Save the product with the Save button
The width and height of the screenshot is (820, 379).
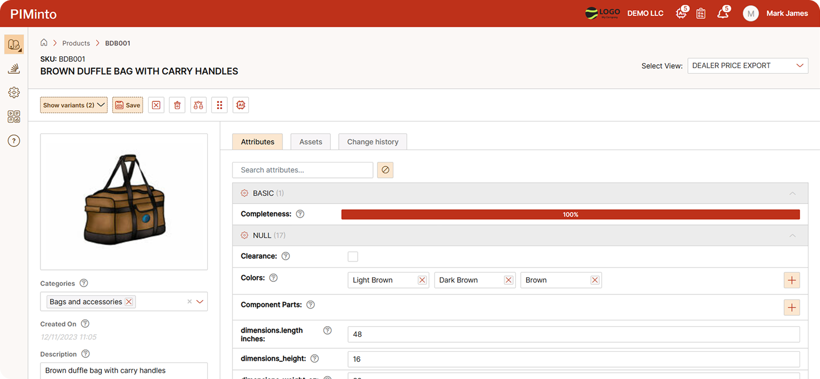[127, 105]
